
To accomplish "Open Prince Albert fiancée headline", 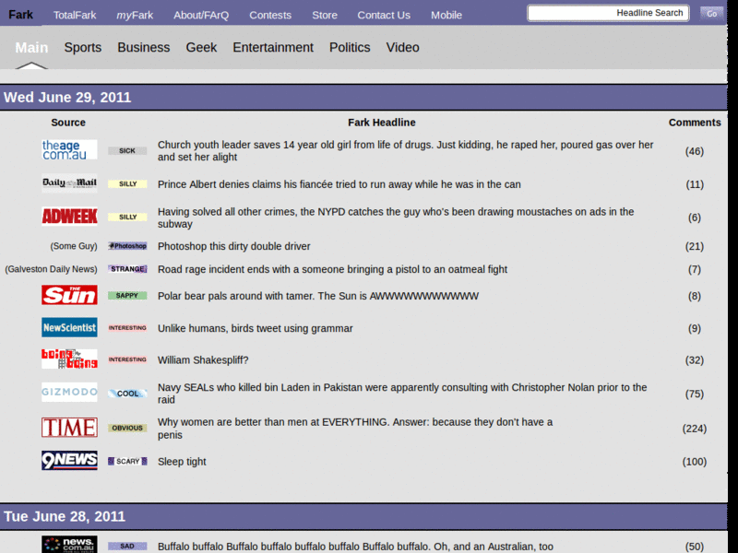I will coord(339,184).
